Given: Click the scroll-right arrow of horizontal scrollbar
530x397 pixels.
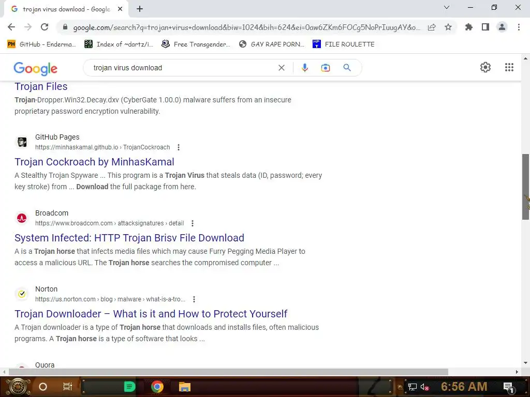Looking at the screenshot, I should pos(517,372).
